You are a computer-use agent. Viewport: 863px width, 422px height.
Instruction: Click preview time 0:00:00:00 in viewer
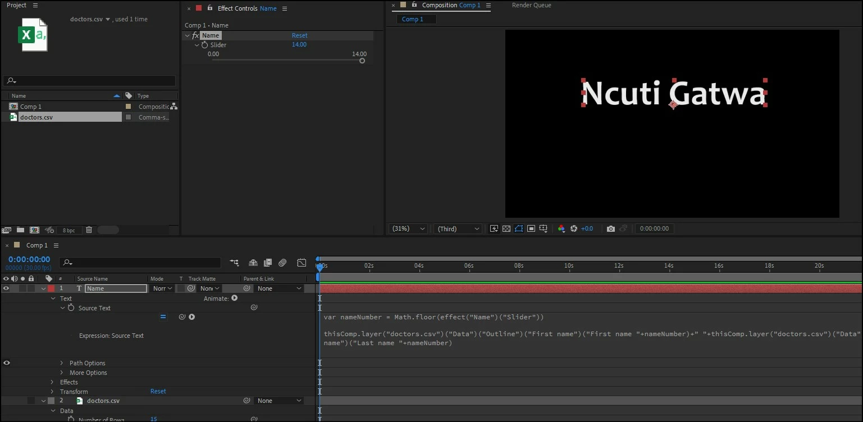[654, 229]
